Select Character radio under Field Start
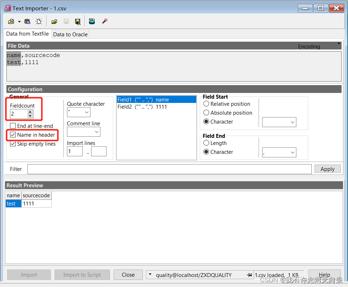This screenshot has width=348, height=287. 206,121
